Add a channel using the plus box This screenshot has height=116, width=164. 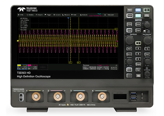43,67
